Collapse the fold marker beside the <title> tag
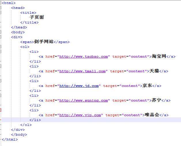Image resolution: width=181 pixels, height=146 pixels. click(x=0, y=13)
